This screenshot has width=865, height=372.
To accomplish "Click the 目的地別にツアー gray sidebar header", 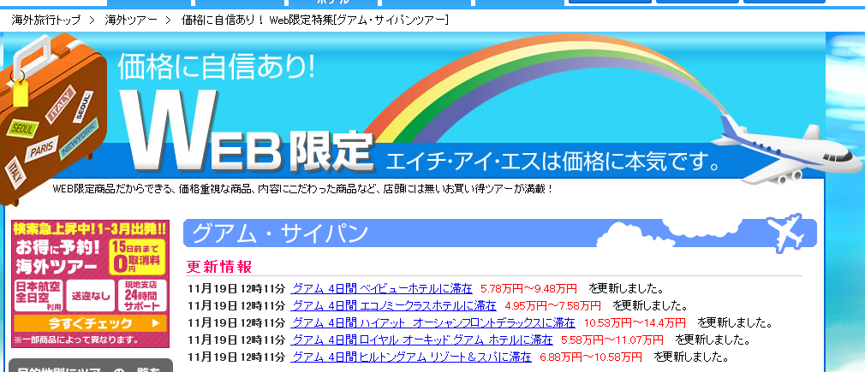I will (90, 366).
